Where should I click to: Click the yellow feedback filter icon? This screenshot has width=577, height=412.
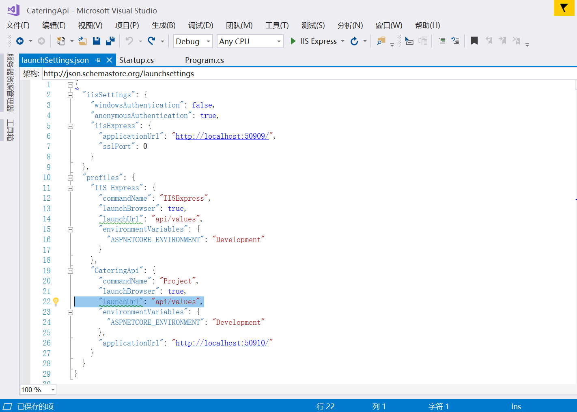[x=564, y=8]
